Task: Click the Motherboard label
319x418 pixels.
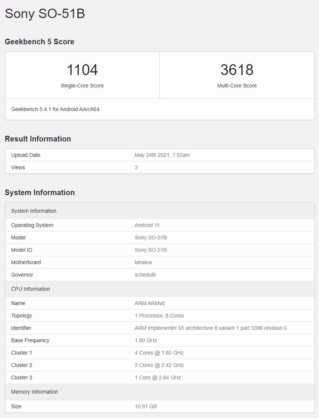Action: [26, 262]
